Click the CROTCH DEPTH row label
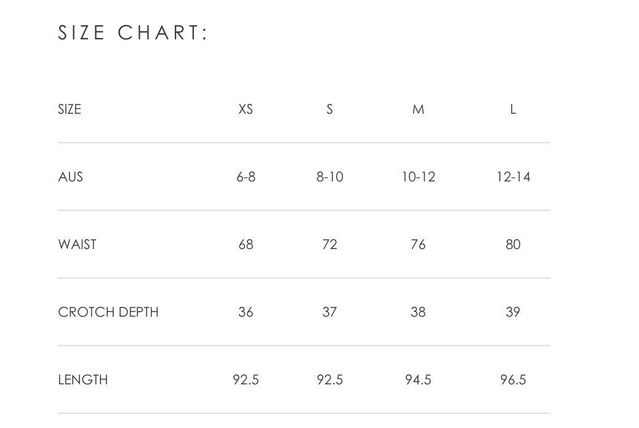The image size is (639, 428). pyautogui.click(x=108, y=312)
